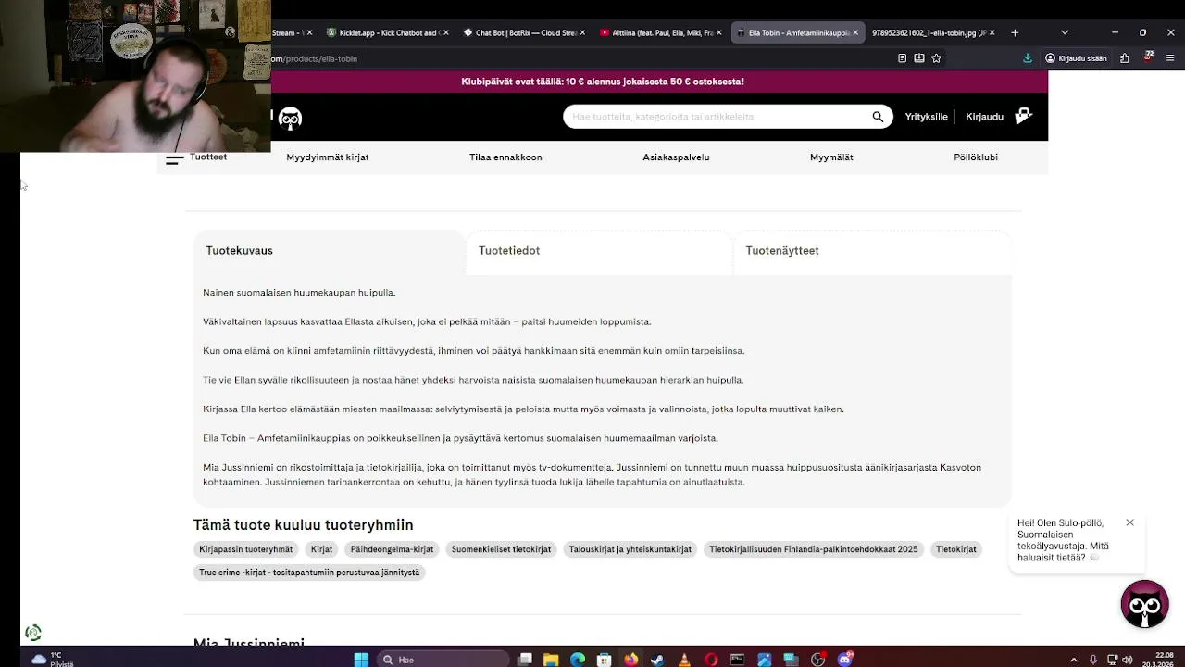The height and width of the screenshot is (667, 1185).
Task: Open browser extensions puzzle icon
Action: (x=1124, y=57)
